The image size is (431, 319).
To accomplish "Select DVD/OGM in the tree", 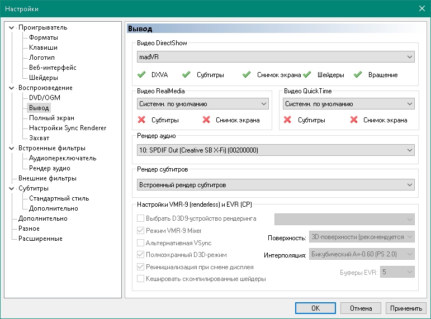I will tap(45, 98).
